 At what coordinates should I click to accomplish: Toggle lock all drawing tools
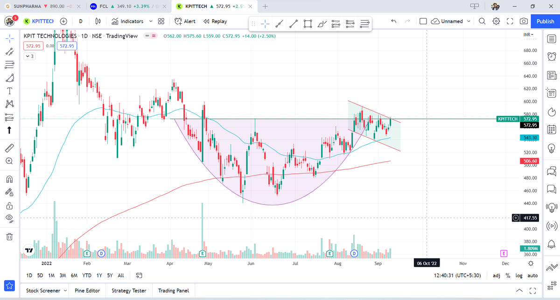tap(9, 205)
